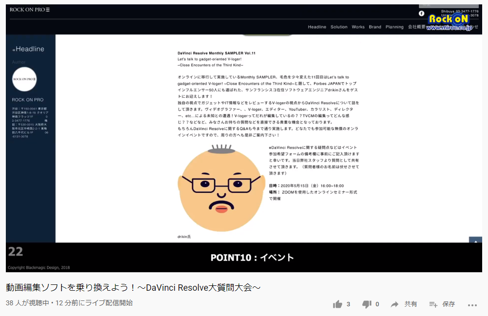Image resolution: width=488 pixels, height=316 pixels.
Task: Open the three-dot more actions menu
Action: tap(472, 305)
